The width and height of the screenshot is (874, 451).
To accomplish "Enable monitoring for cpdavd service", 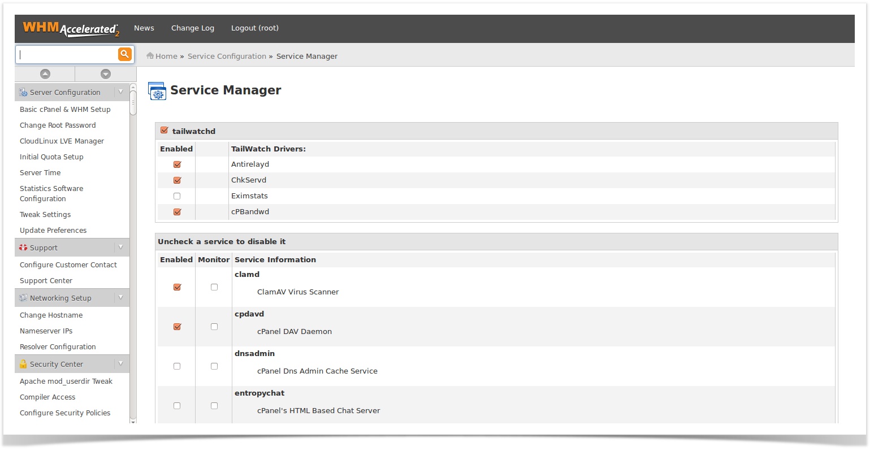I will point(214,327).
